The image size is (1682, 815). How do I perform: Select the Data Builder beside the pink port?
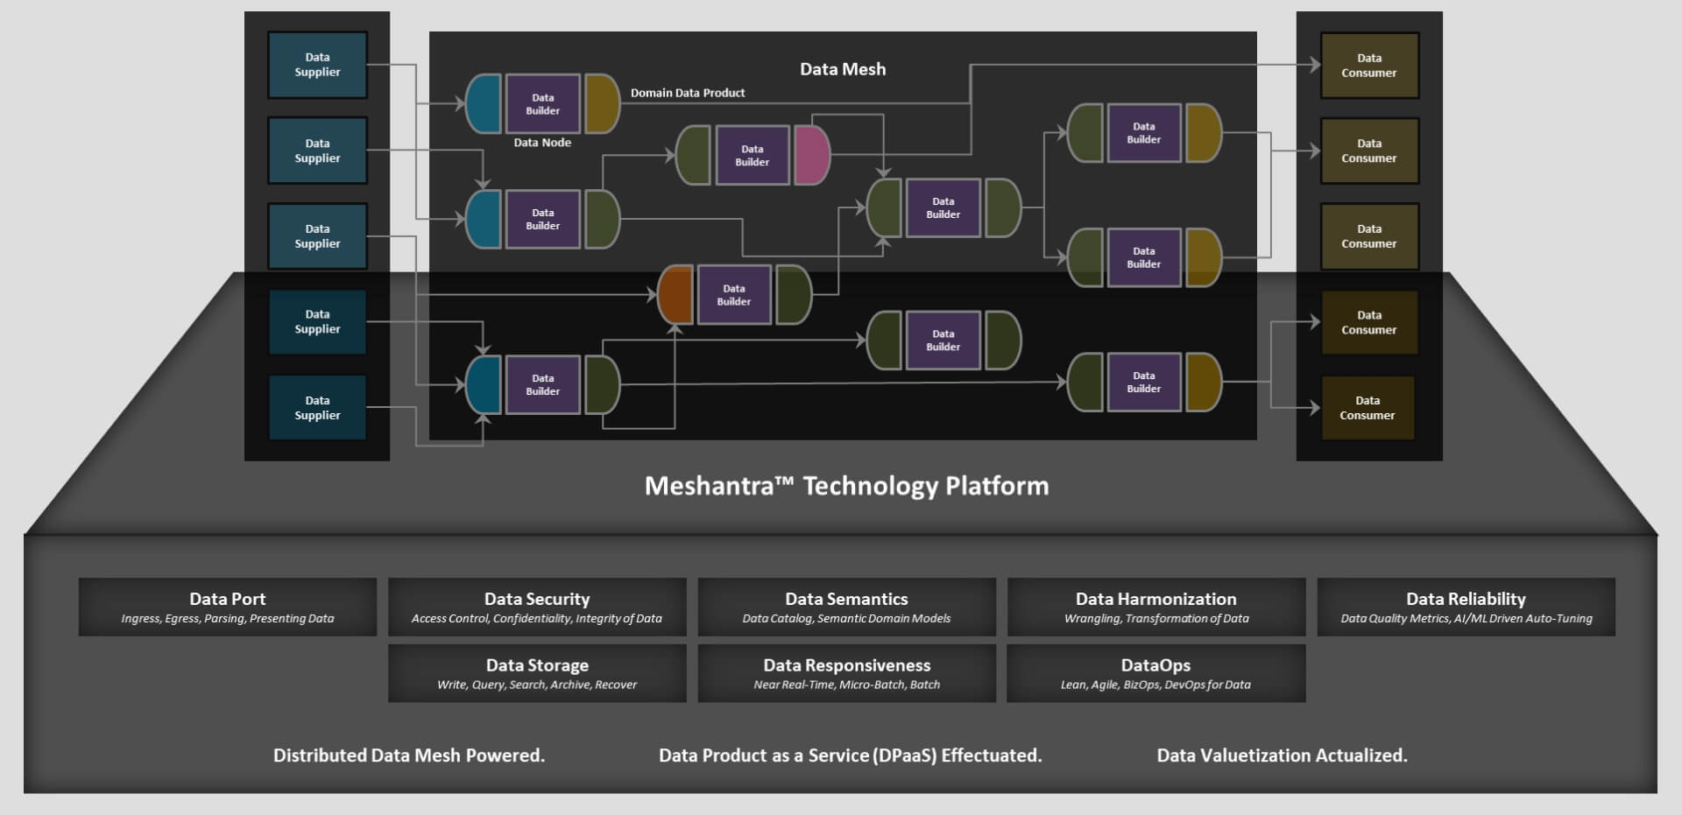click(753, 155)
